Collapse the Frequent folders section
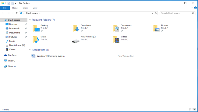 coord(30,20)
